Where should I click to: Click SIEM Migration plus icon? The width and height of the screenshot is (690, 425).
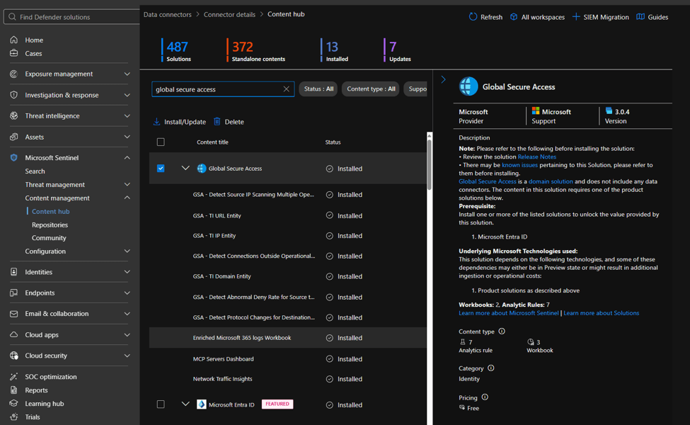pyautogui.click(x=576, y=17)
